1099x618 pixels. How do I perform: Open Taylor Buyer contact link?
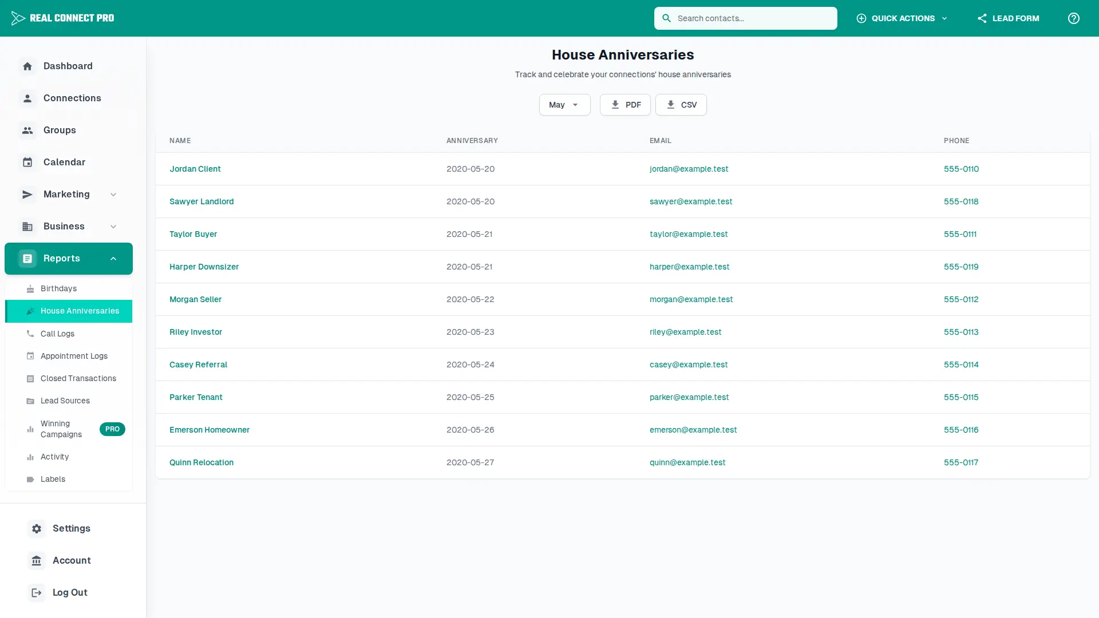pos(193,234)
